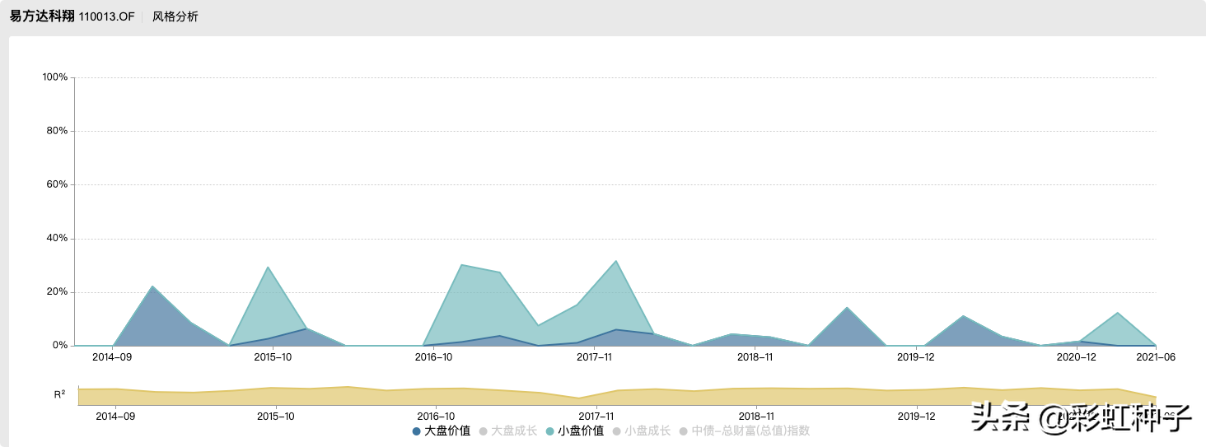Click the 小盘价值 peak near 2017-11
Screen dimensions: 1206x447
(615, 262)
